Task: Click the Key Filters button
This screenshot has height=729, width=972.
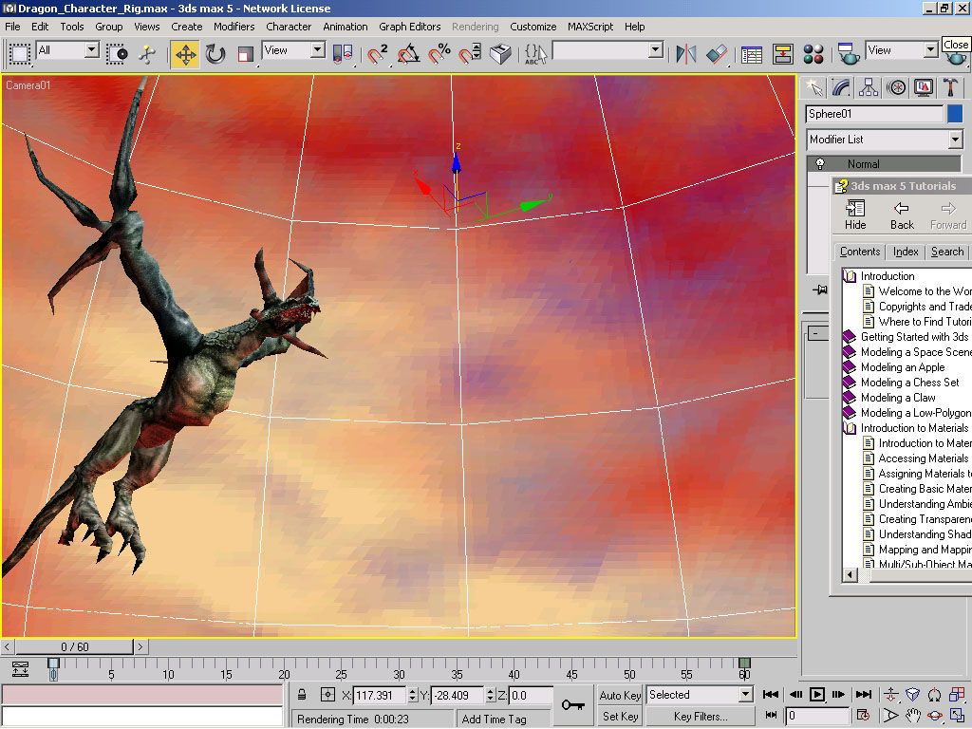Action: [x=701, y=717]
